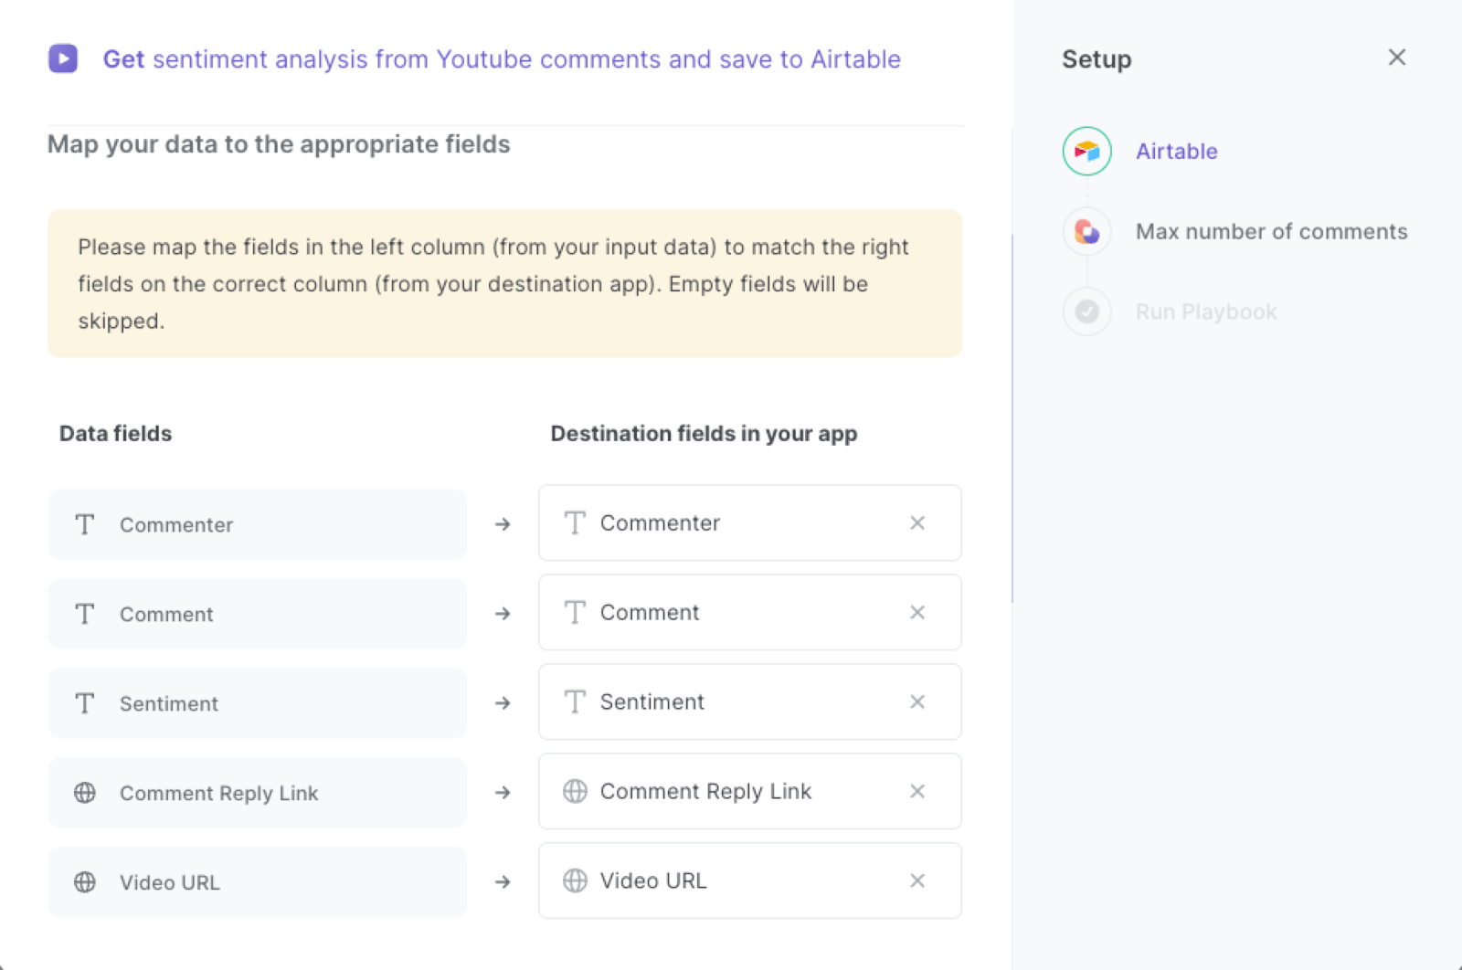1462x970 pixels.
Task: Open the Comment destination field selector
Action: point(749,612)
